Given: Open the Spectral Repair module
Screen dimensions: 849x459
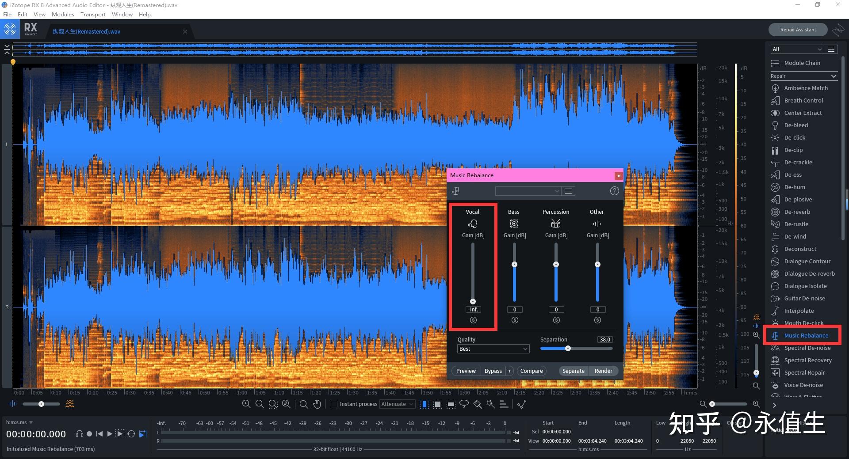Looking at the screenshot, I should tap(804, 372).
